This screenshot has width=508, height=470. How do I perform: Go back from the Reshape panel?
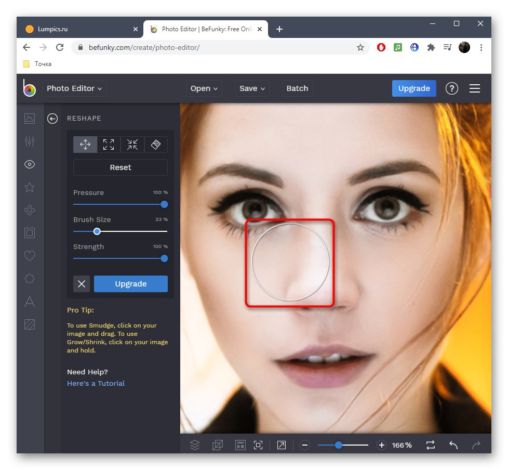tap(52, 119)
